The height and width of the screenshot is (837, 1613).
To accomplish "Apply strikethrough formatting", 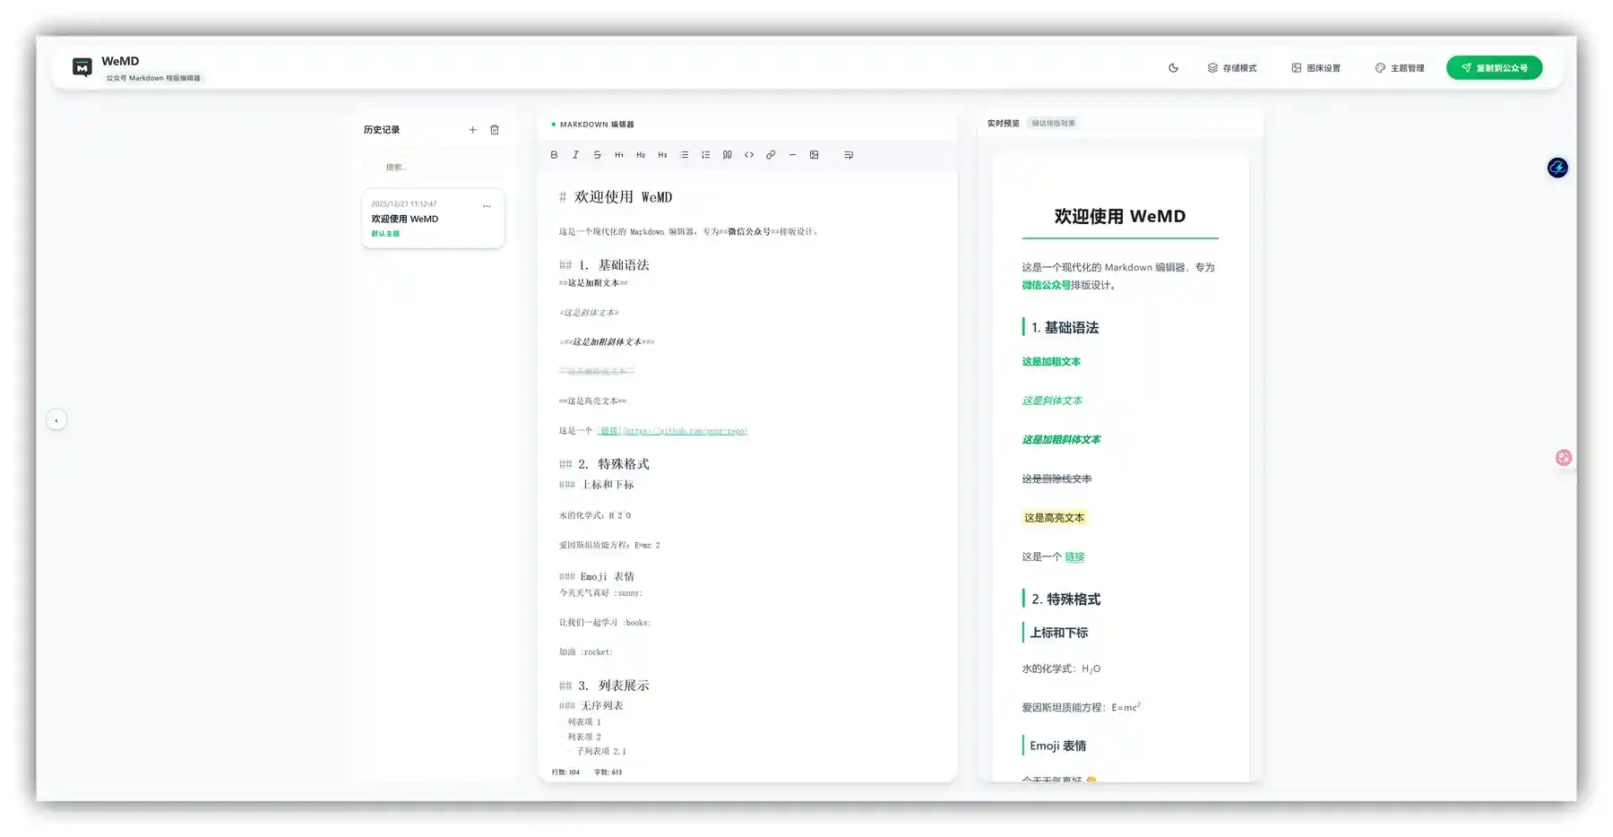I will pos(597,154).
